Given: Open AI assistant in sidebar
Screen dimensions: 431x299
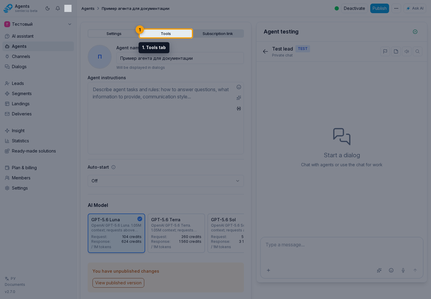Looking at the screenshot, I should click(x=38, y=36).
